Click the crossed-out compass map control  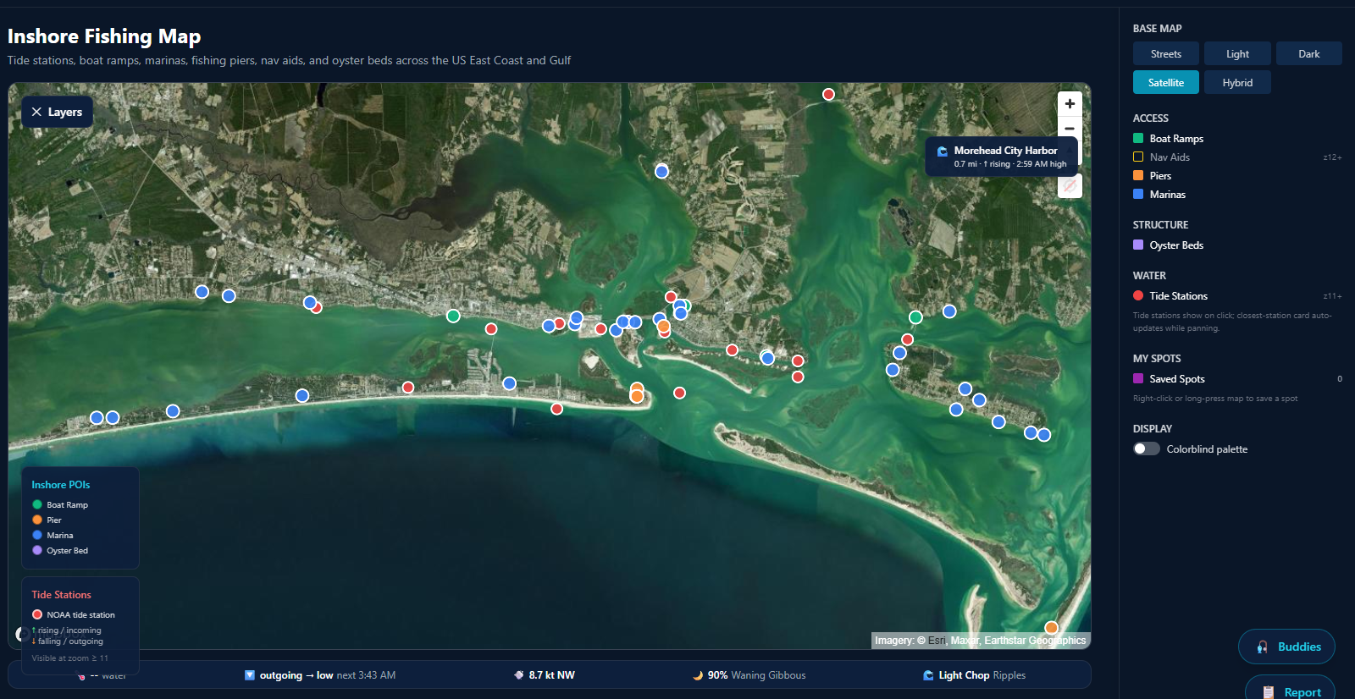[1070, 185]
